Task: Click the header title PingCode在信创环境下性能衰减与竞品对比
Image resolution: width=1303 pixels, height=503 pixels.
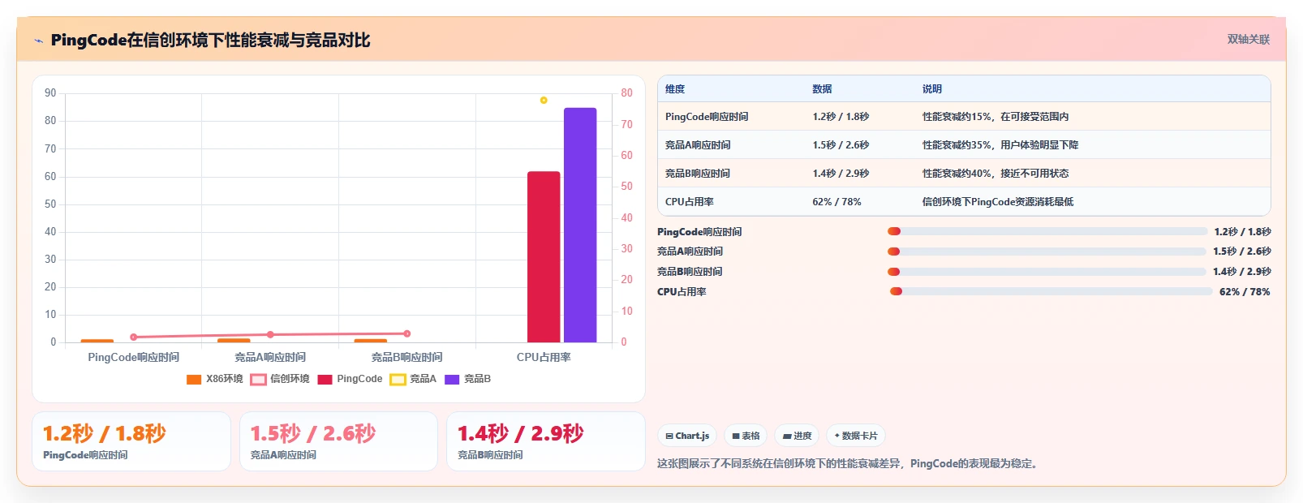Action: 210,41
